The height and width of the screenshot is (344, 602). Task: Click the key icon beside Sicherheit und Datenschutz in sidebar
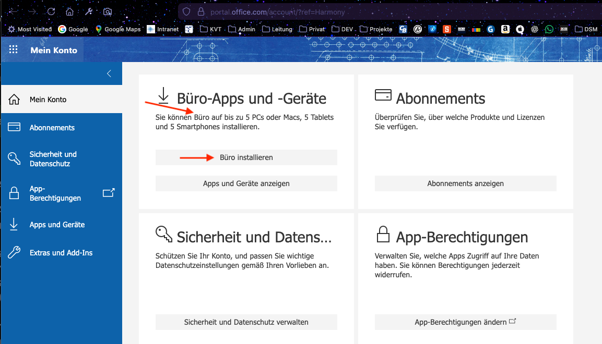[14, 158]
